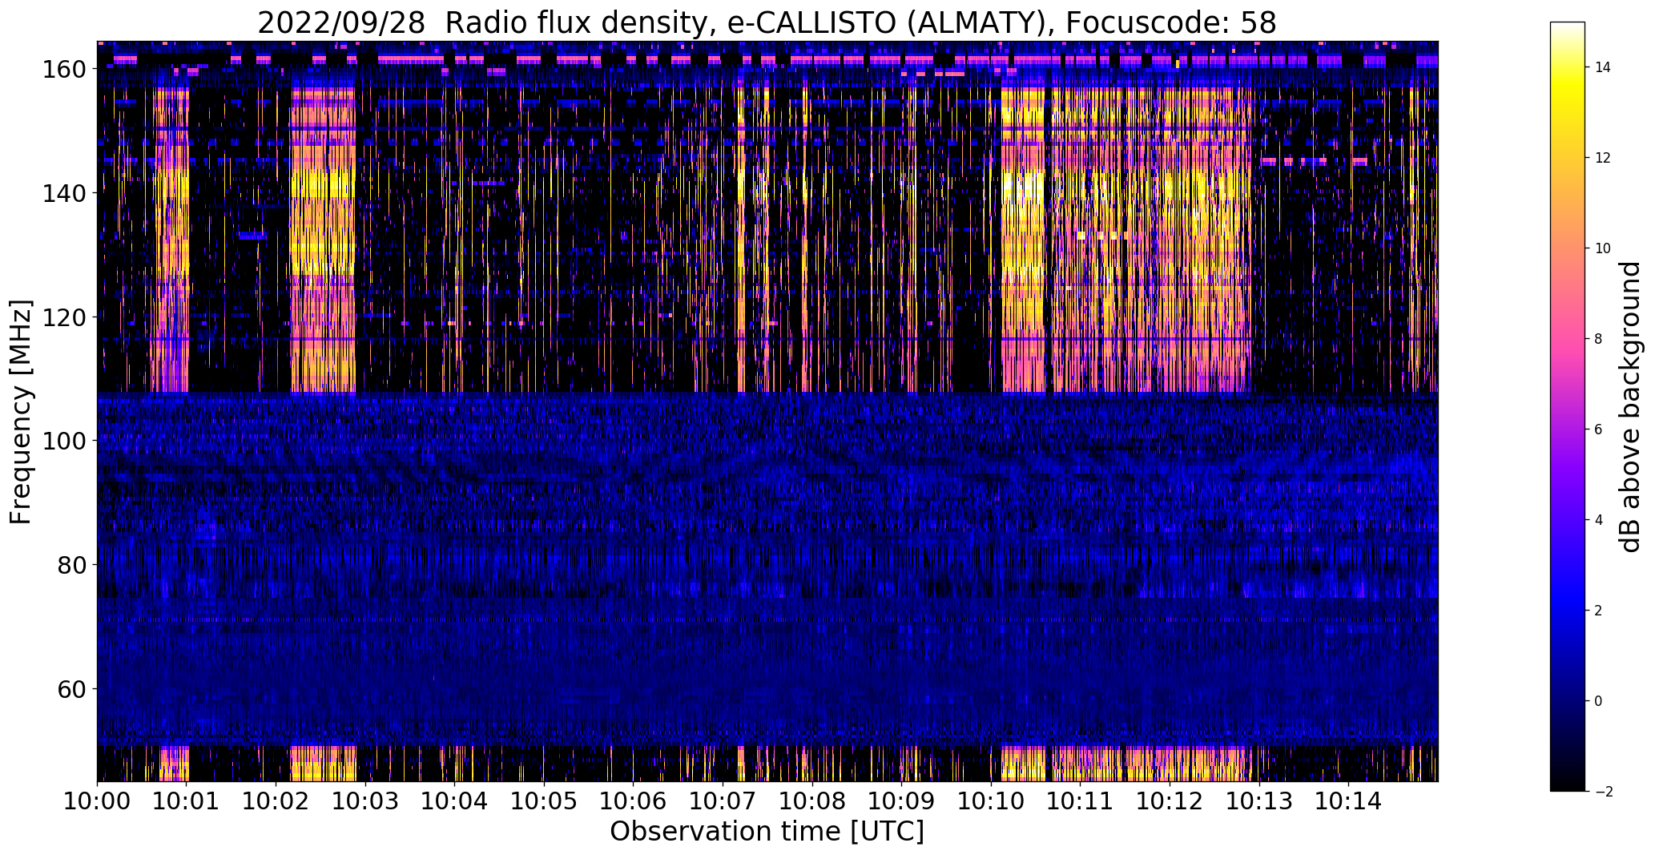Click the 'Frequency [MHz]' axis label
Screen dimensions: 1655x855
[21, 412]
